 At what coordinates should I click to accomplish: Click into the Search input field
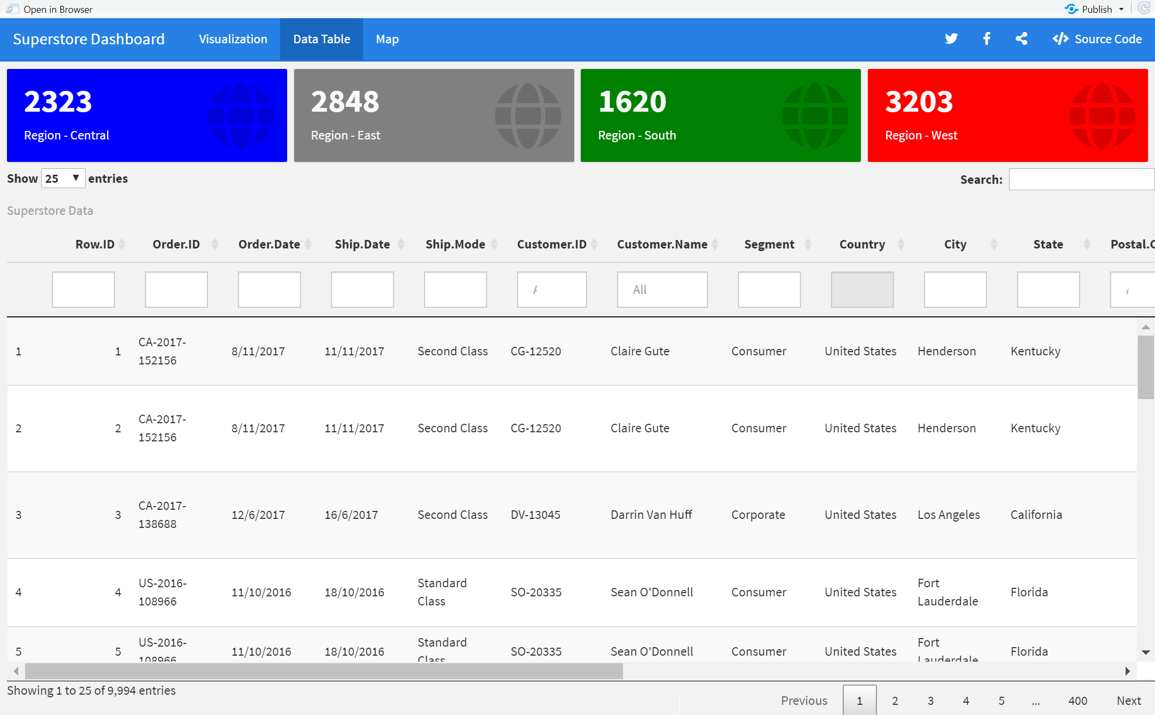[1081, 180]
